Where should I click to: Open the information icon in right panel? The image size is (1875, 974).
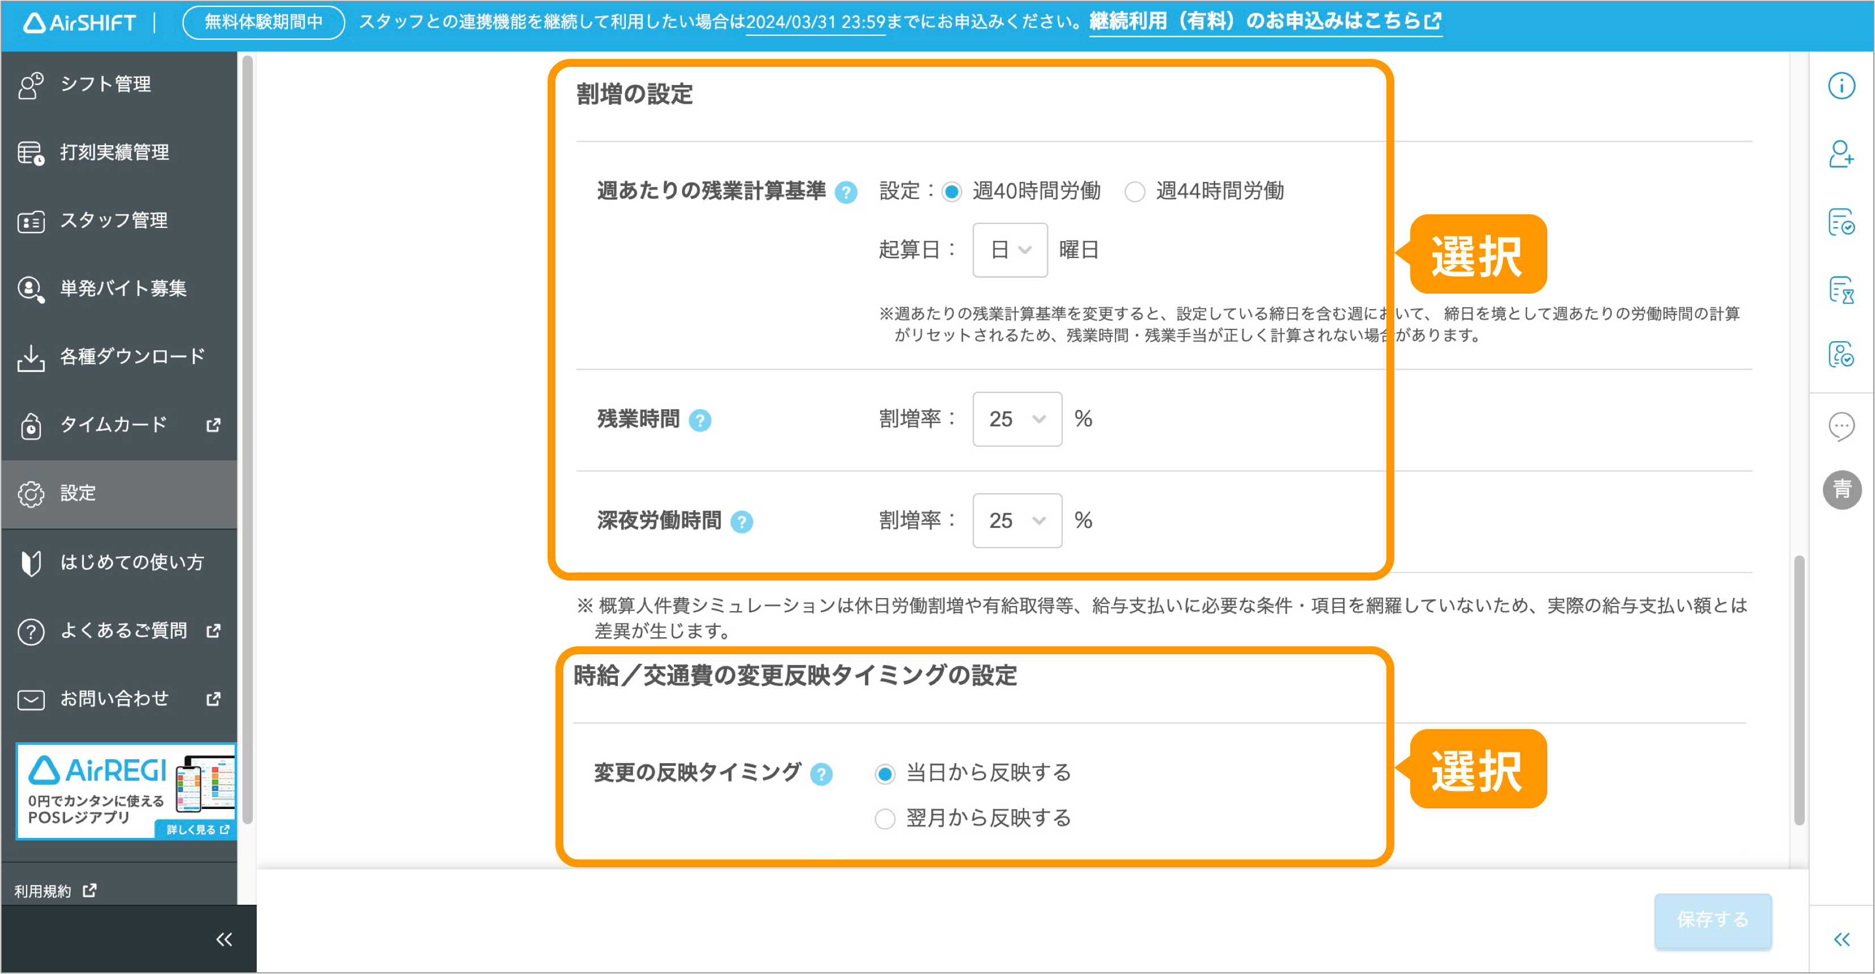[1842, 85]
